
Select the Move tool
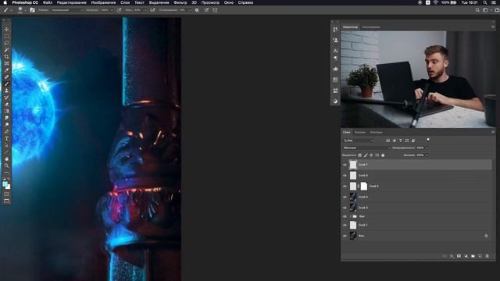click(x=6, y=30)
